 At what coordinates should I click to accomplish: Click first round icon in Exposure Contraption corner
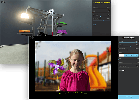point(2,2)
